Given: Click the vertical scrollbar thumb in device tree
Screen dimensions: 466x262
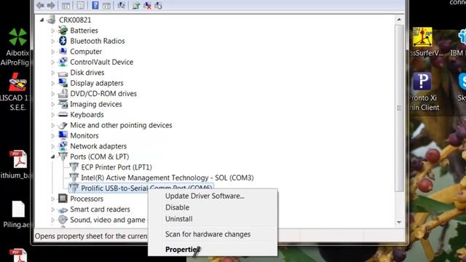Looking at the screenshot, I should coord(399,108).
